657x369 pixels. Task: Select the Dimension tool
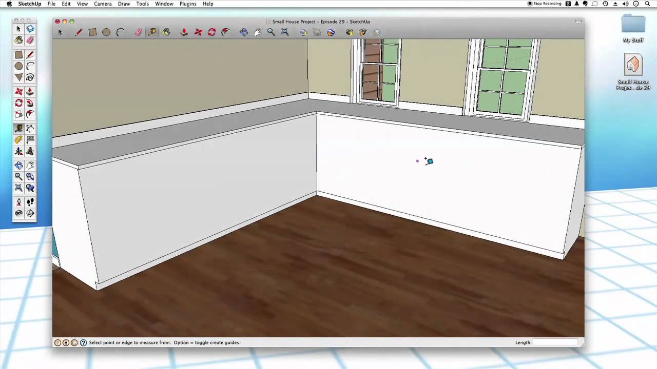point(30,129)
